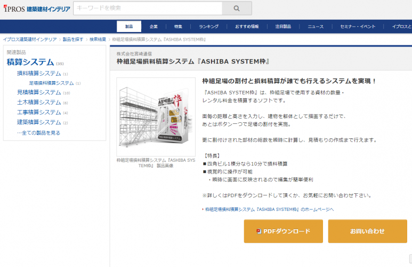Viewport: 412px width, 267px height.
Task: Click breadcrumb 検索結果
Action: click(x=98, y=40)
